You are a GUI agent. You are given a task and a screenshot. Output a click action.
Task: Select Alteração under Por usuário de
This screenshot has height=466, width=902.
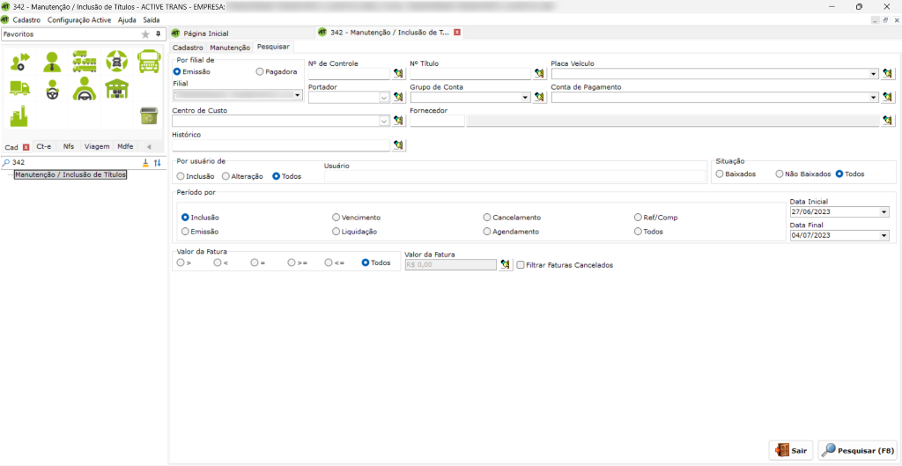click(x=226, y=176)
